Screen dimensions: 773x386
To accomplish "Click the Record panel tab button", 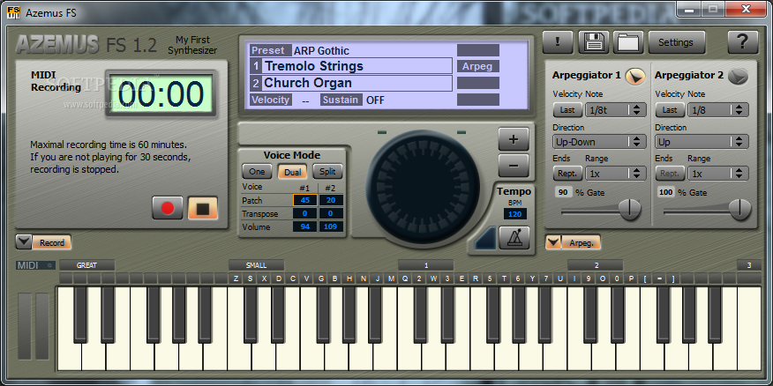I will click(52, 242).
